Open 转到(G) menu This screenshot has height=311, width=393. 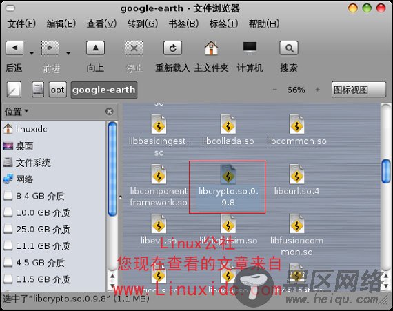tap(142, 24)
